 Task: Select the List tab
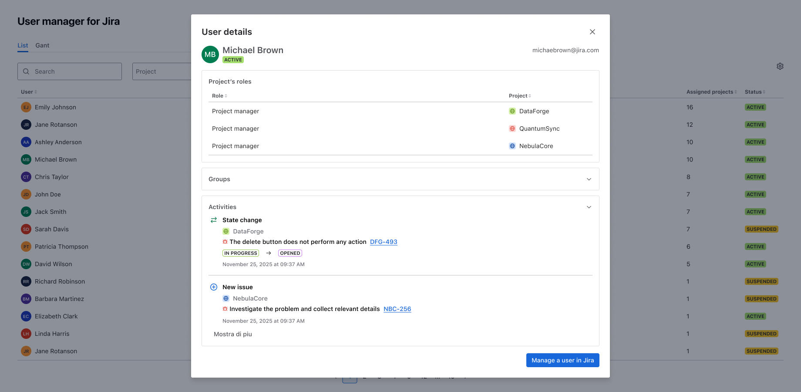click(23, 45)
